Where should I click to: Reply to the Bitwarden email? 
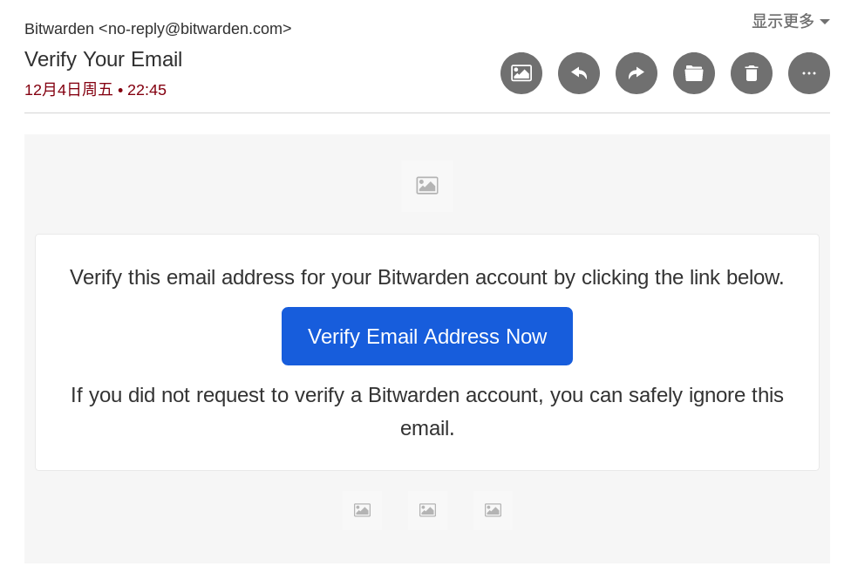point(579,73)
